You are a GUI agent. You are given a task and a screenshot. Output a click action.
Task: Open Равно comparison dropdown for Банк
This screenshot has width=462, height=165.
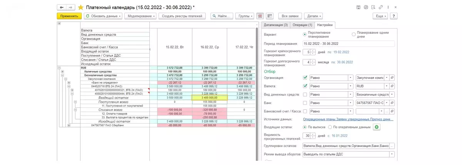[x=350, y=103]
